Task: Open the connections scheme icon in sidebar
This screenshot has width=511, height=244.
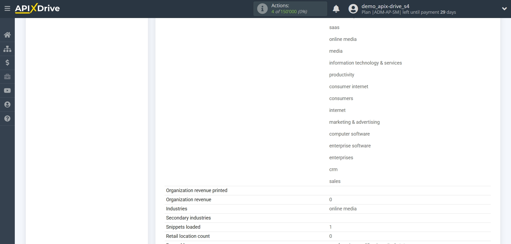Action: 7,49
